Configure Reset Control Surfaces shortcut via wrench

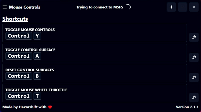click(x=194, y=77)
